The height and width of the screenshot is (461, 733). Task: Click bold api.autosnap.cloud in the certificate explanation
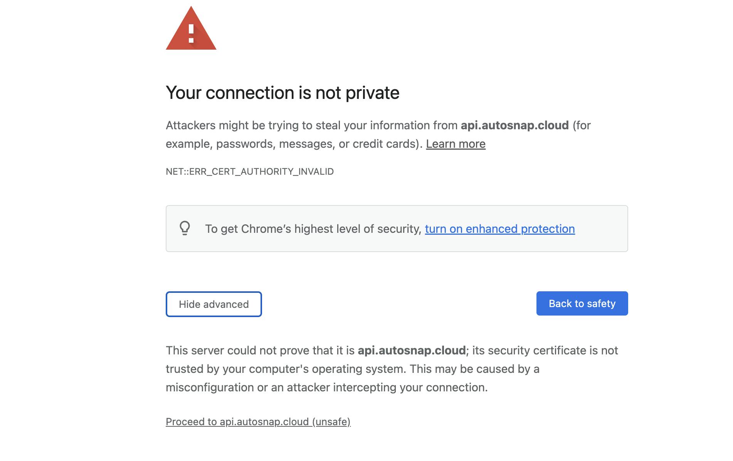click(x=412, y=351)
